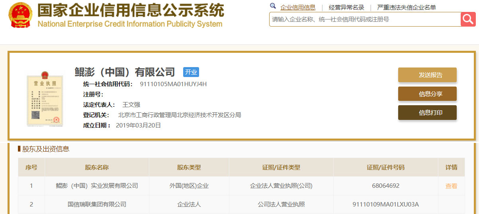Switch to the 经营异常名录 tab

[x=346, y=7]
